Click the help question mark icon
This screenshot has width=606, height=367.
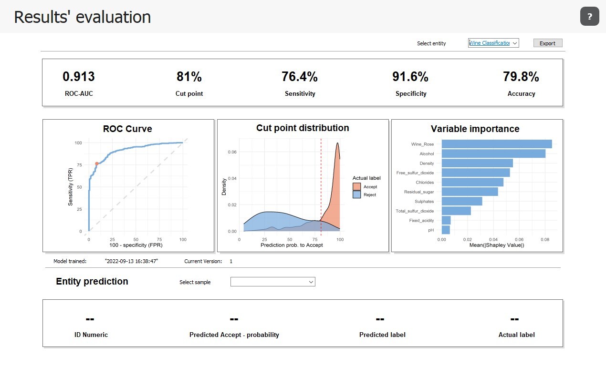(589, 17)
